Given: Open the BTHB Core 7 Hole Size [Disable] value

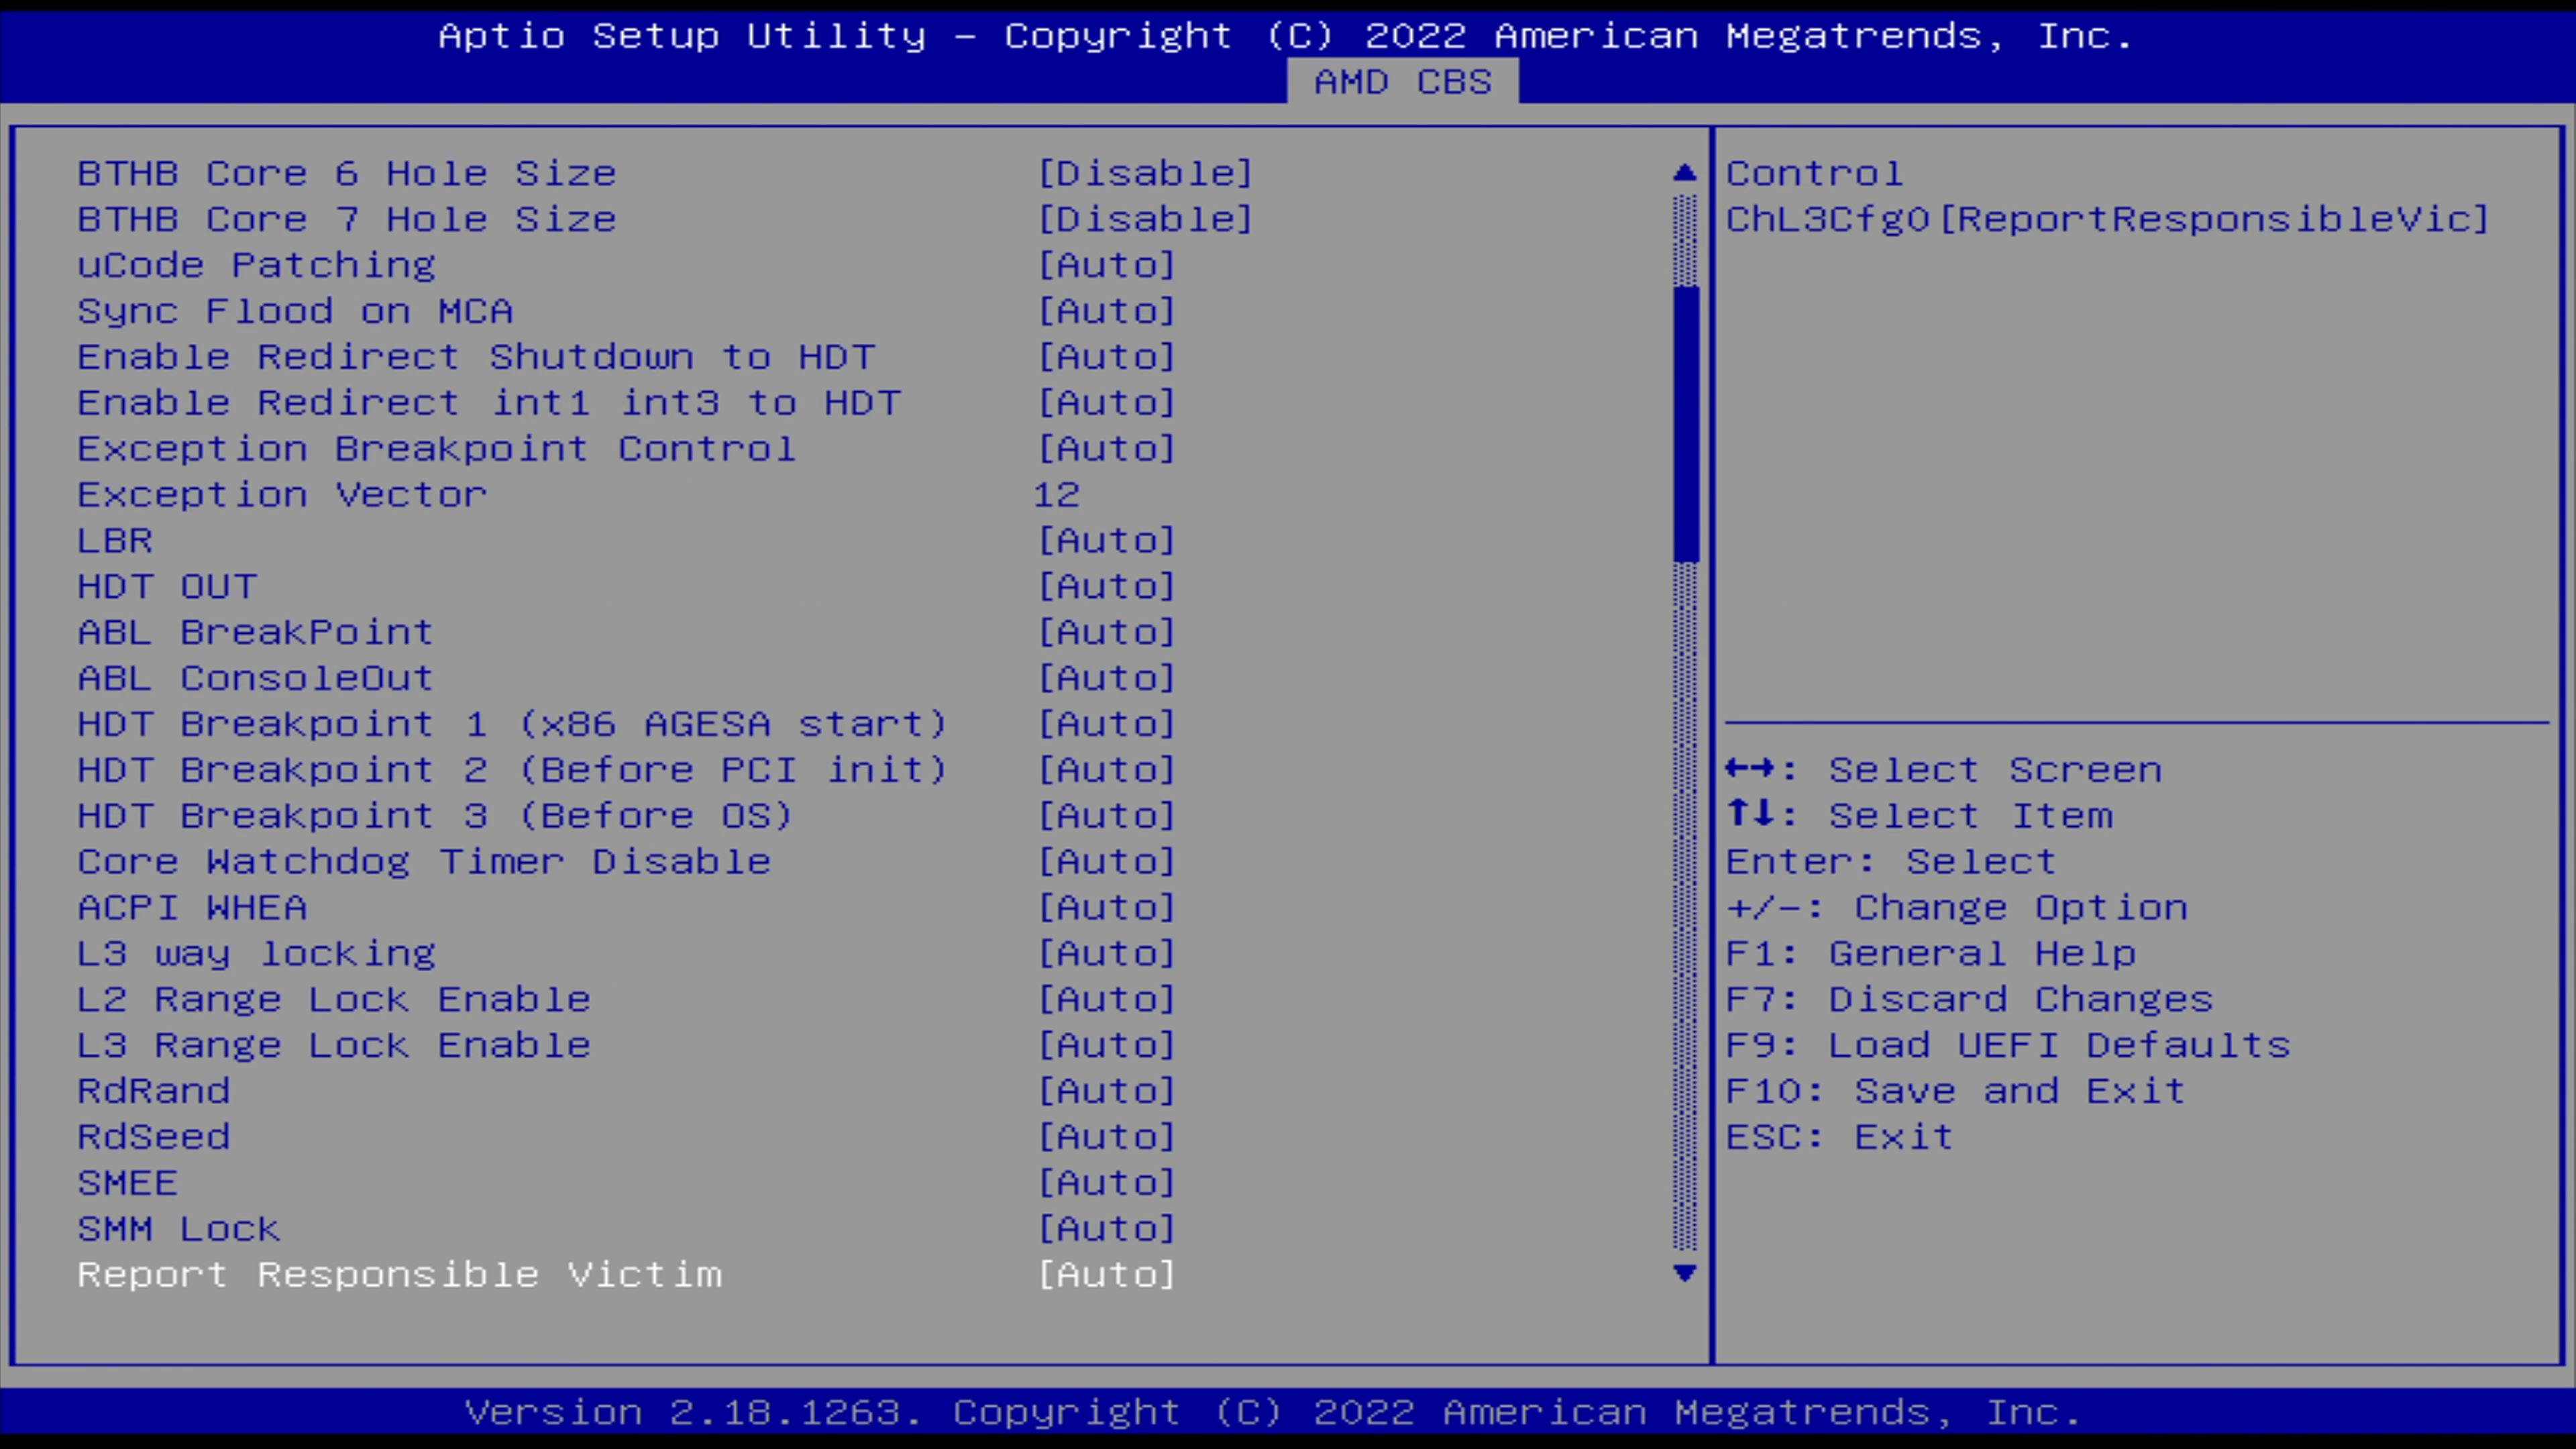Looking at the screenshot, I should tap(1145, 219).
